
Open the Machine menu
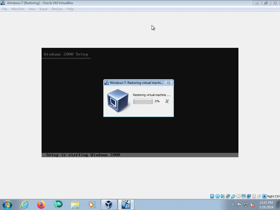[18, 9]
